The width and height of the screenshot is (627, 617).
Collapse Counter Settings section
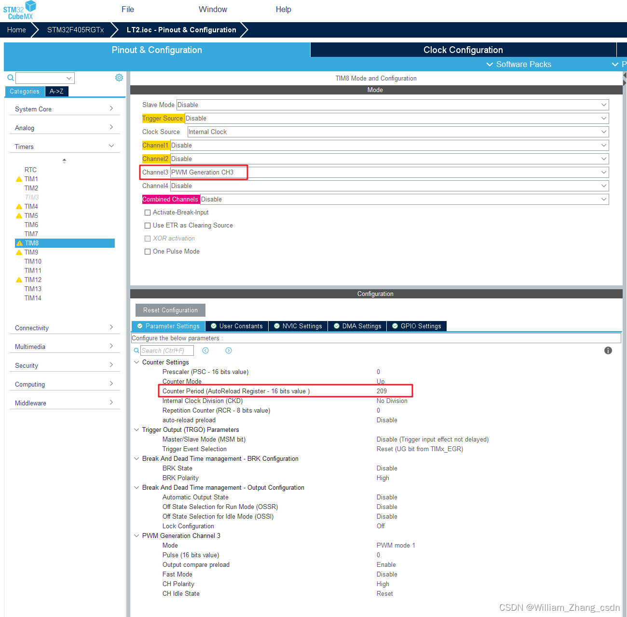pyautogui.click(x=136, y=362)
